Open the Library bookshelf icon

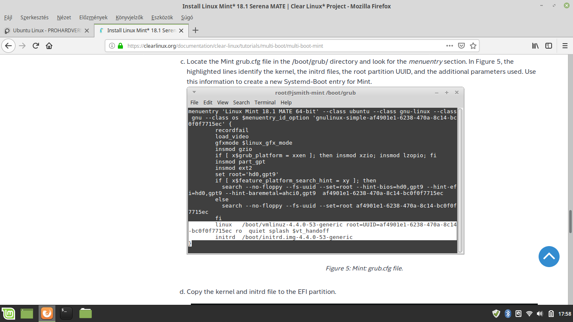pyautogui.click(x=535, y=46)
